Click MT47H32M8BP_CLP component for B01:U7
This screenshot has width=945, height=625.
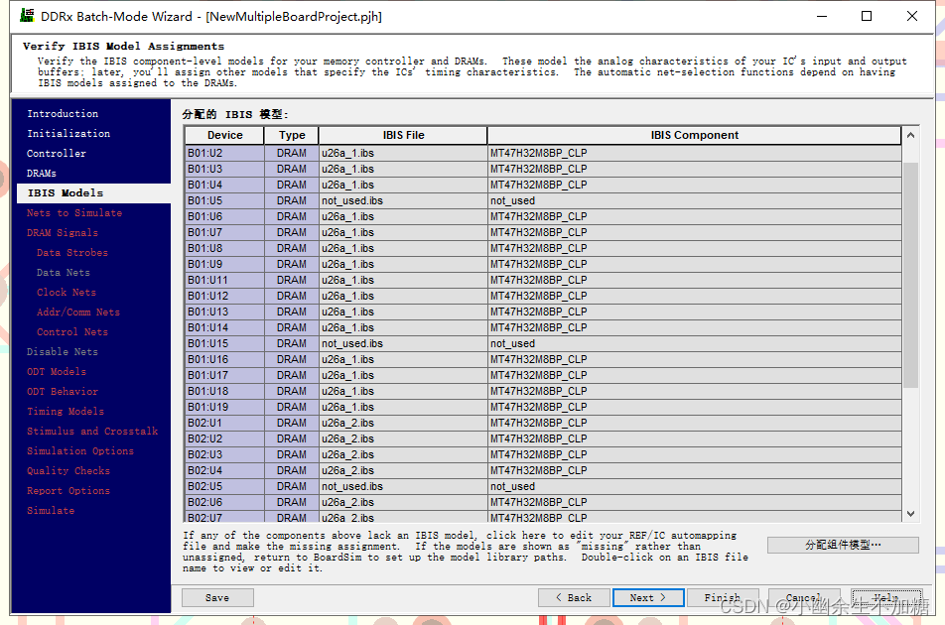(x=694, y=232)
